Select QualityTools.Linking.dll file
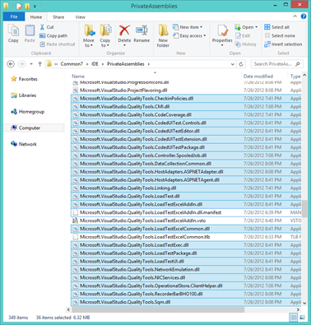Image resolution: width=311 pixels, height=325 pixels. pyautogui.click(x=186, y=188)
